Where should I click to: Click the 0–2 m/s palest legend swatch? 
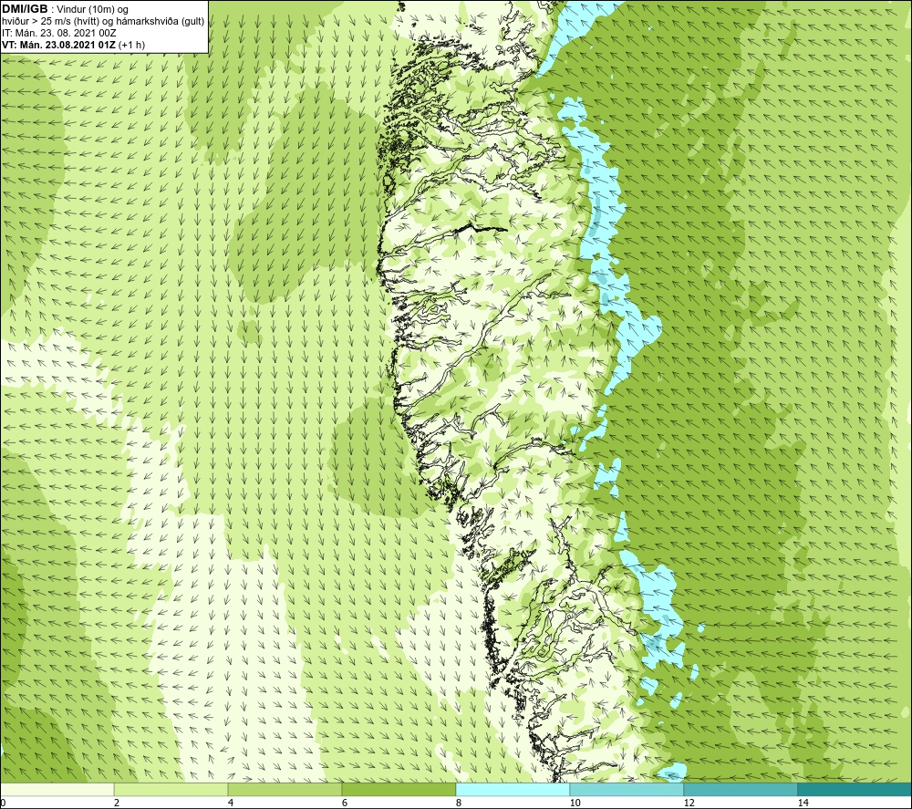[57, 789]
